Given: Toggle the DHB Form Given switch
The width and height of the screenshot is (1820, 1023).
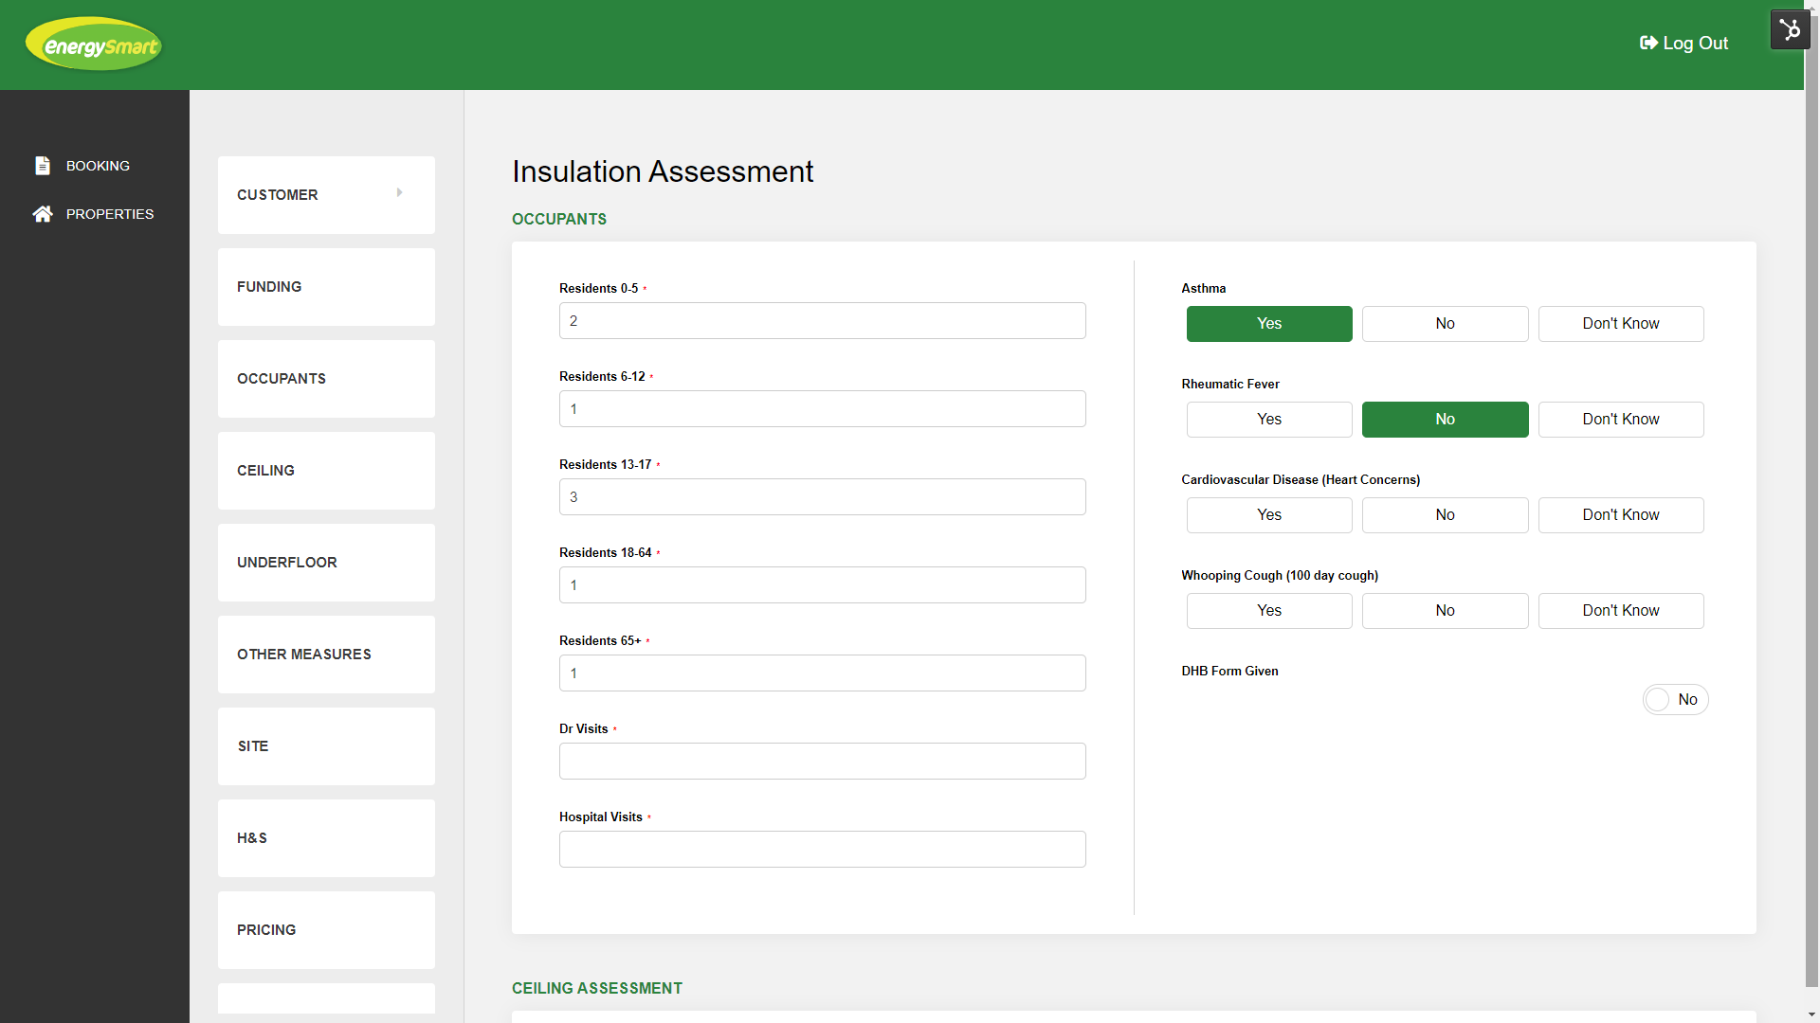Looking at the screenshot, I should pos(1674,700).
